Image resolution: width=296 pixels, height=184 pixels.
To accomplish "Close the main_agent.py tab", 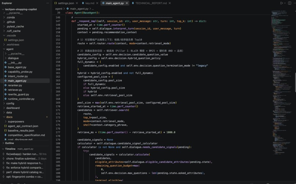I will tap(127, 3).
